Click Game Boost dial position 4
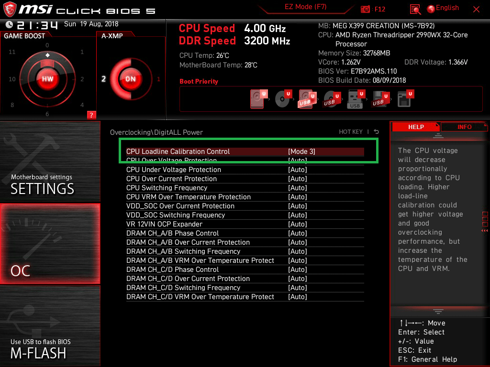Image resolution: width=490 pixels, height=367 pixels. click(x=82, y=105)
